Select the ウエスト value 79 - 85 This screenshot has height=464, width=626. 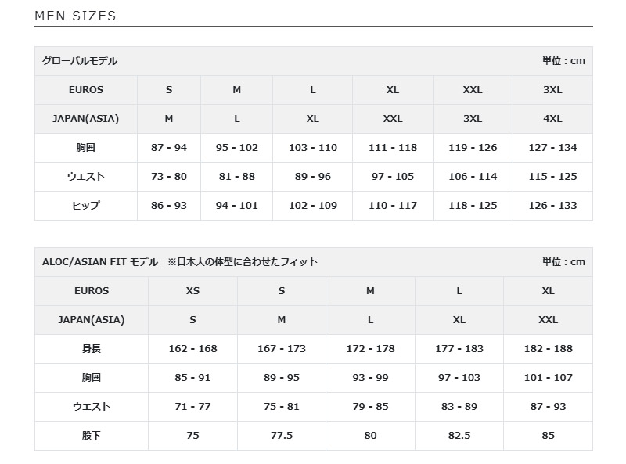pyautogui.click(x=370, y=407)
